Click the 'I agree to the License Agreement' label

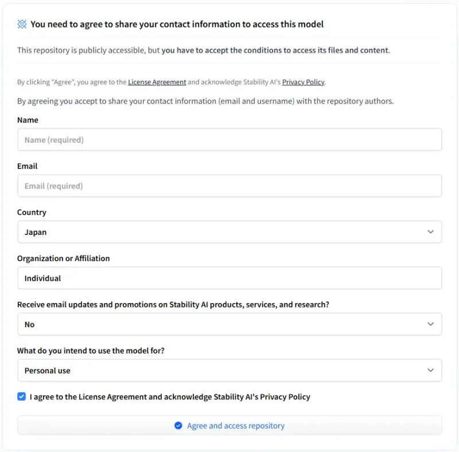point(170,397)
